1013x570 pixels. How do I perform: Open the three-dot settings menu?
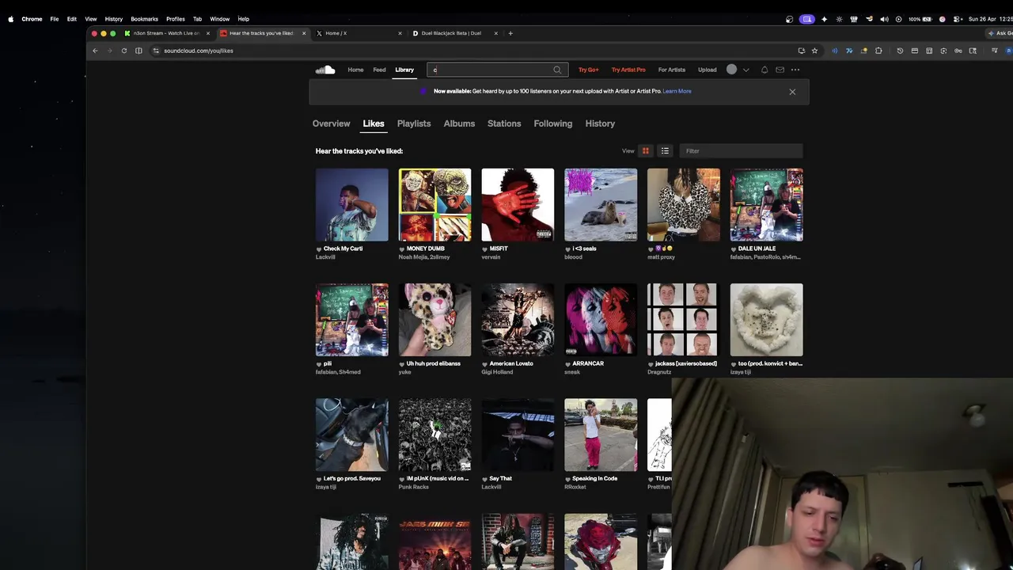pyautogui.click(x=795, y=70)
